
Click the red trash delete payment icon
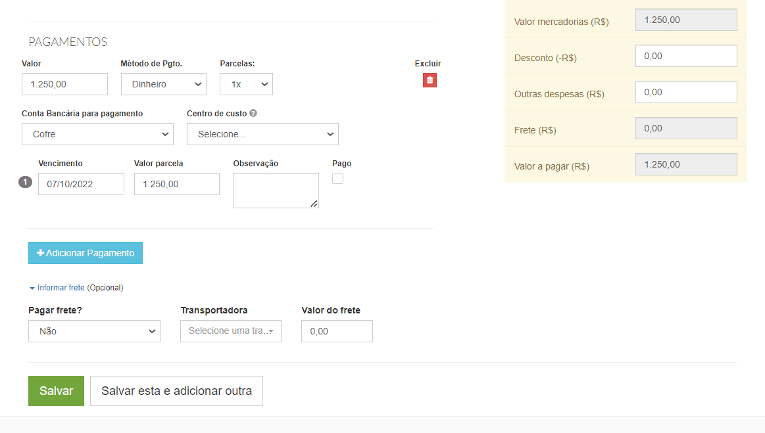pos(430,80)
